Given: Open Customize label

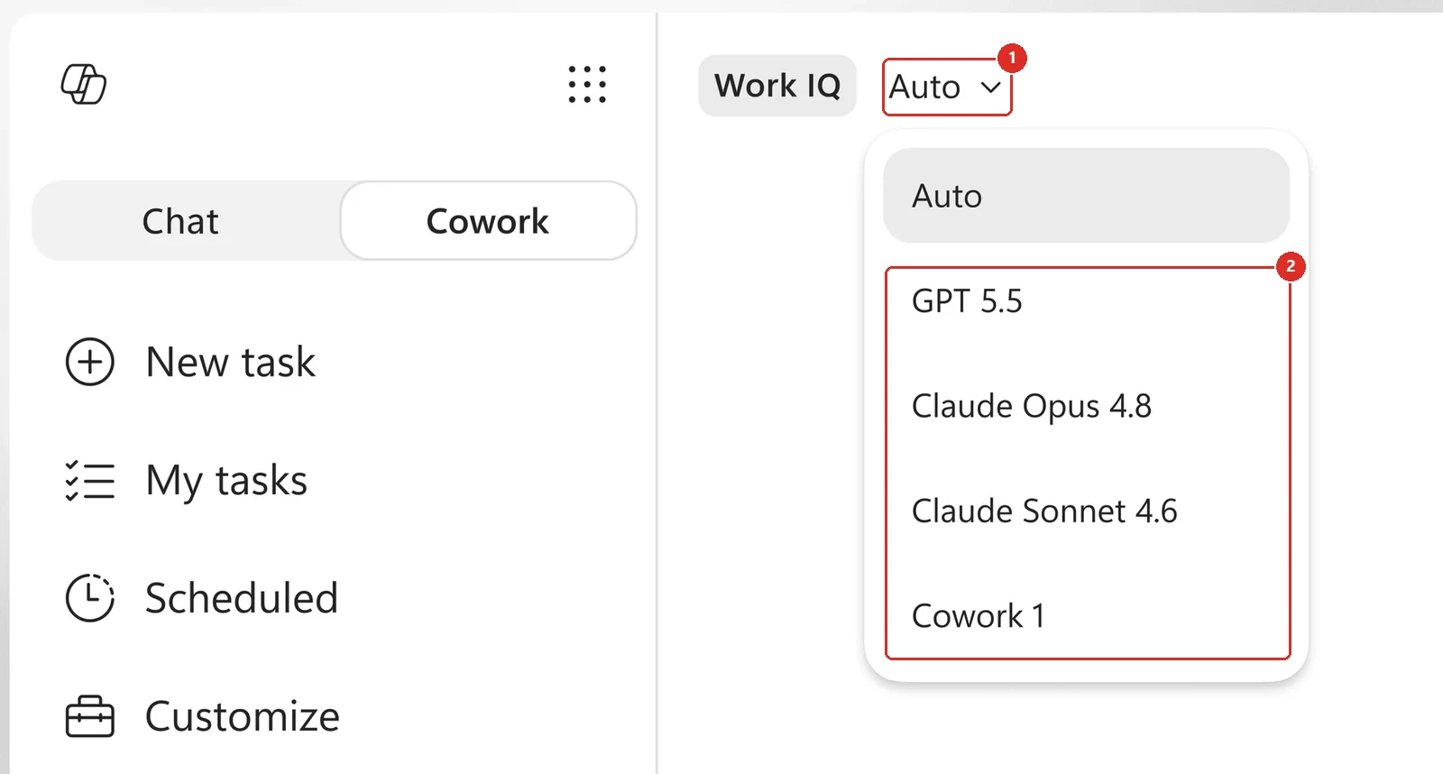Looking at the screenshot, I should point(243,716).
